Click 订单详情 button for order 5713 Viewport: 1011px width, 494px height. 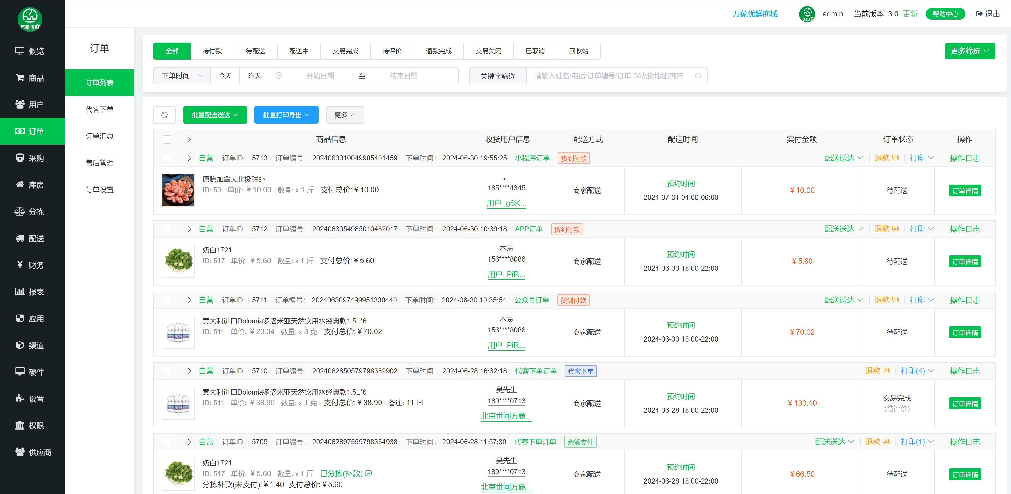pyautogui.click(x=965, y=190)
